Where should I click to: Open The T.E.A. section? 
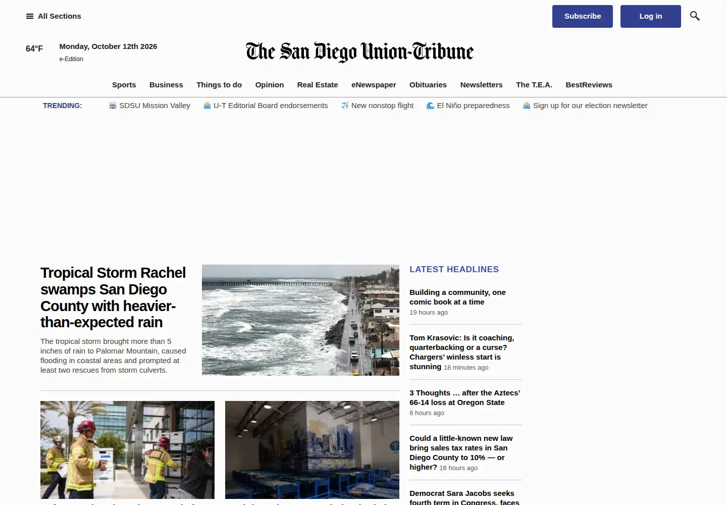click(534, 85)
